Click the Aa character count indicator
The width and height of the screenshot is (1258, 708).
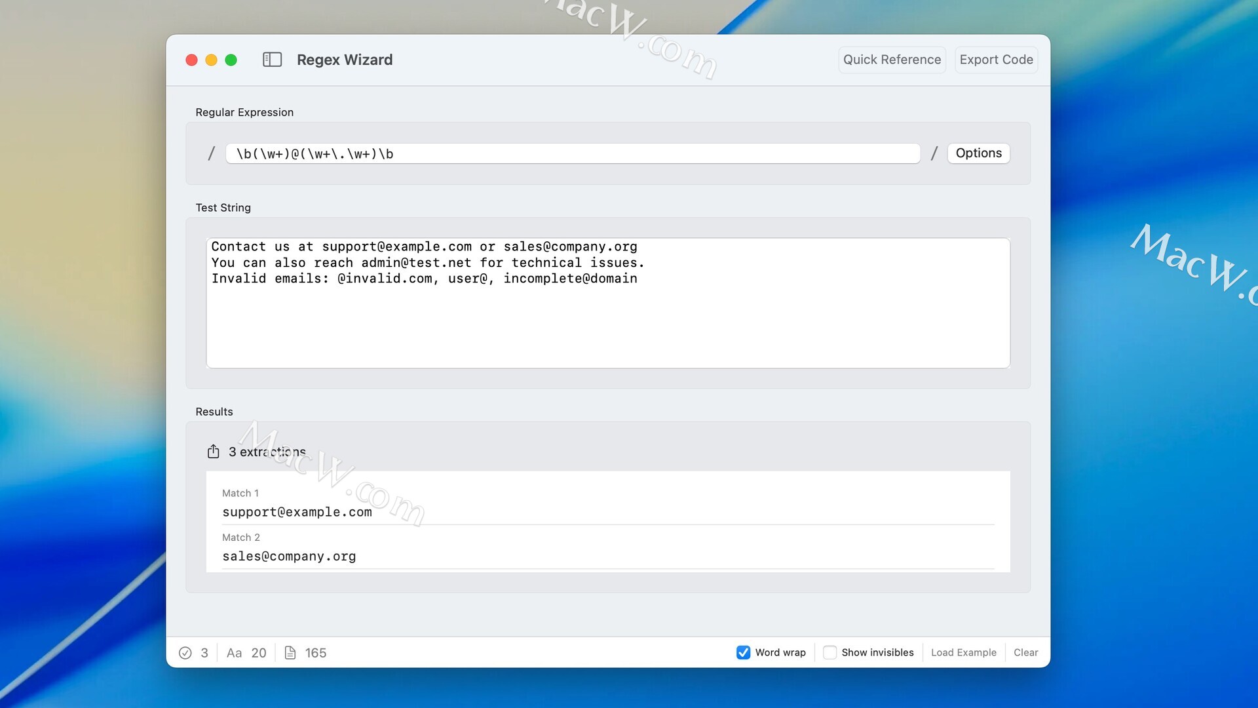pos(234,653)
